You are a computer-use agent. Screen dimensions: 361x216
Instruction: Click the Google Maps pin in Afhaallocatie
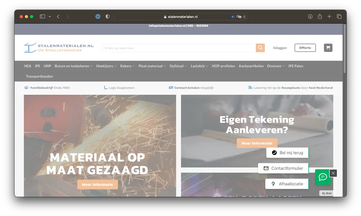point(273,184)
